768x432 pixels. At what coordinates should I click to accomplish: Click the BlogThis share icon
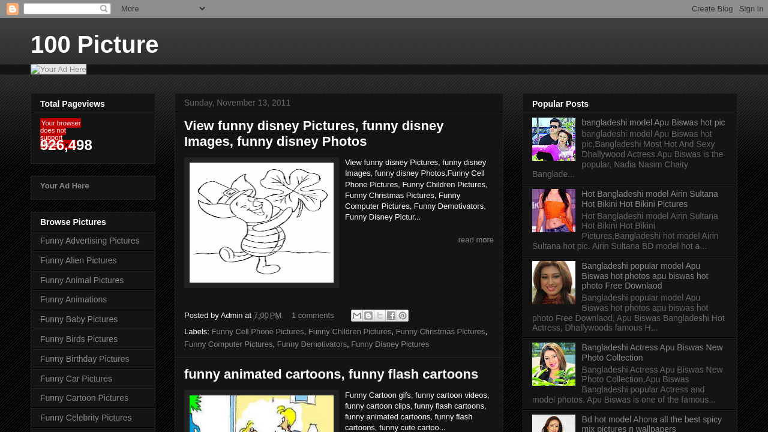[368, 316]
